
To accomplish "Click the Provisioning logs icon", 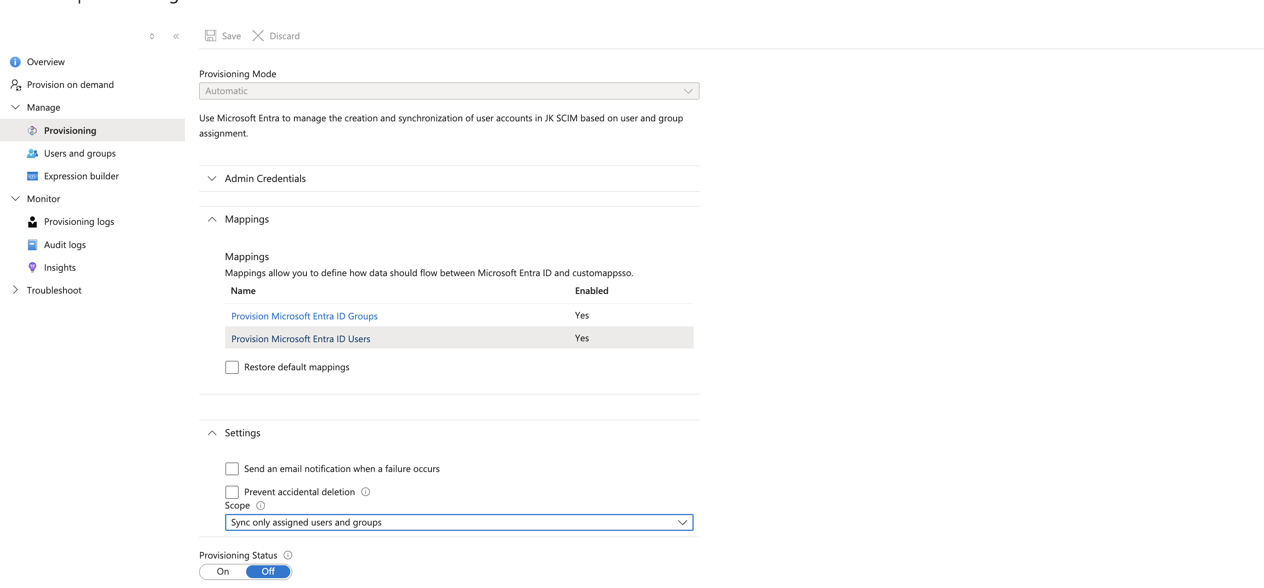I will point(33,222).
